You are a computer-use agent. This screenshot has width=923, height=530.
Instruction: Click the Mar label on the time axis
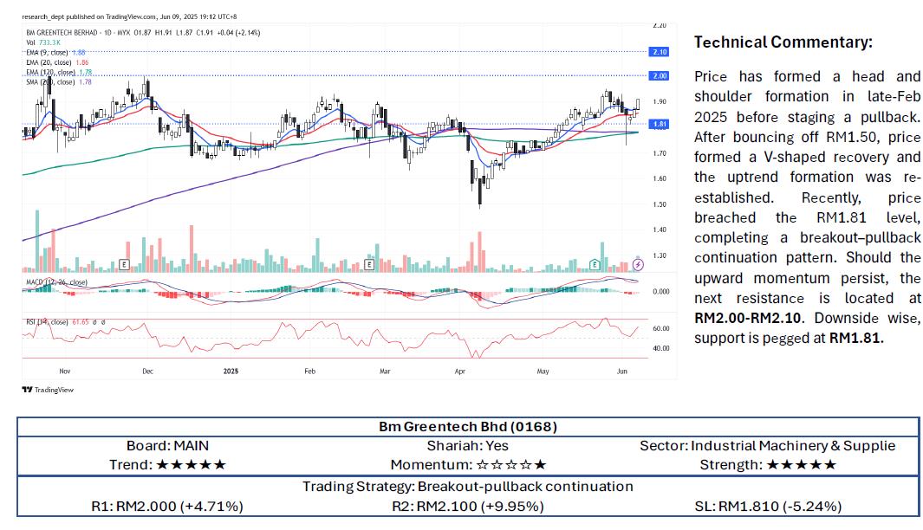(385, 372)
